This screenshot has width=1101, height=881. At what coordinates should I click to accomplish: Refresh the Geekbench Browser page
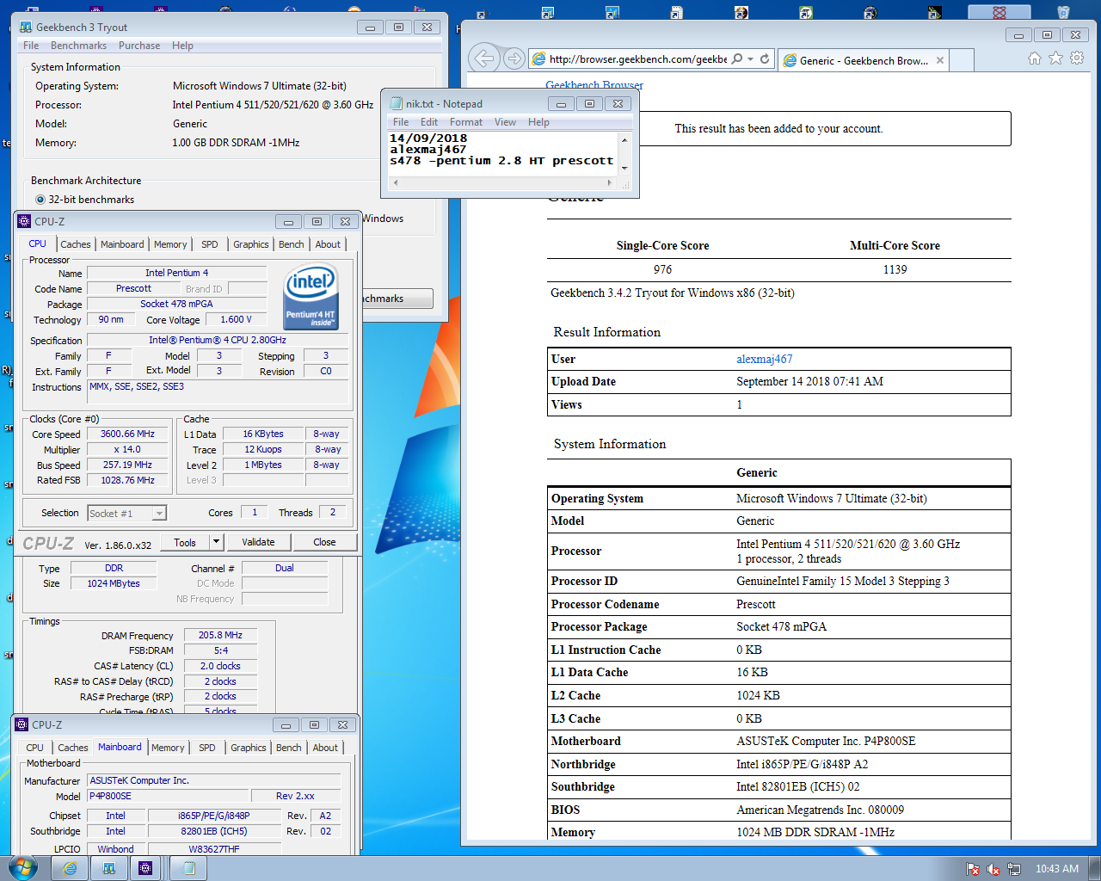[x=765, y=59]
